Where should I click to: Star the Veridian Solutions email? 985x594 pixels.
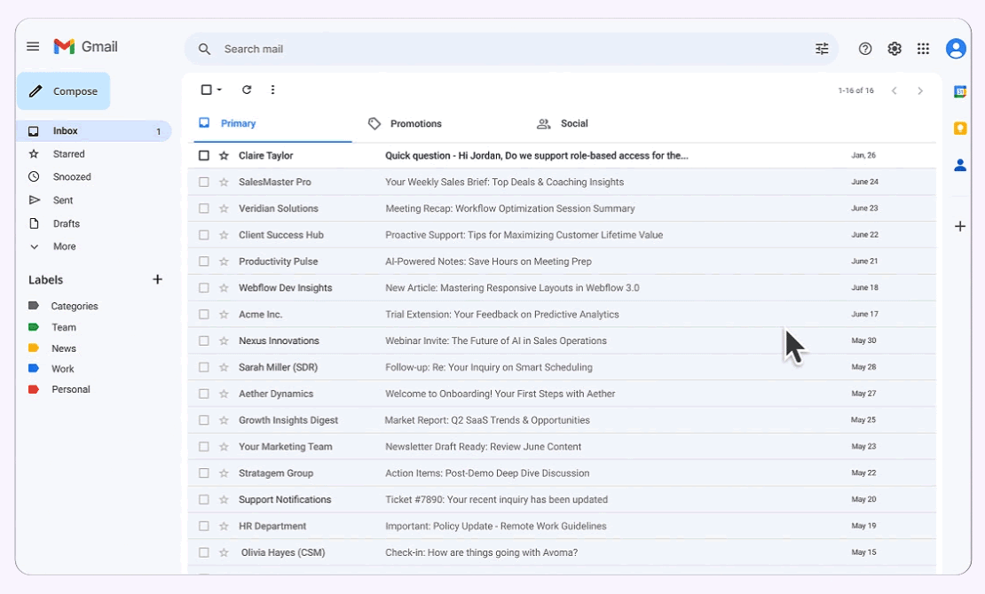pos(224,208)
